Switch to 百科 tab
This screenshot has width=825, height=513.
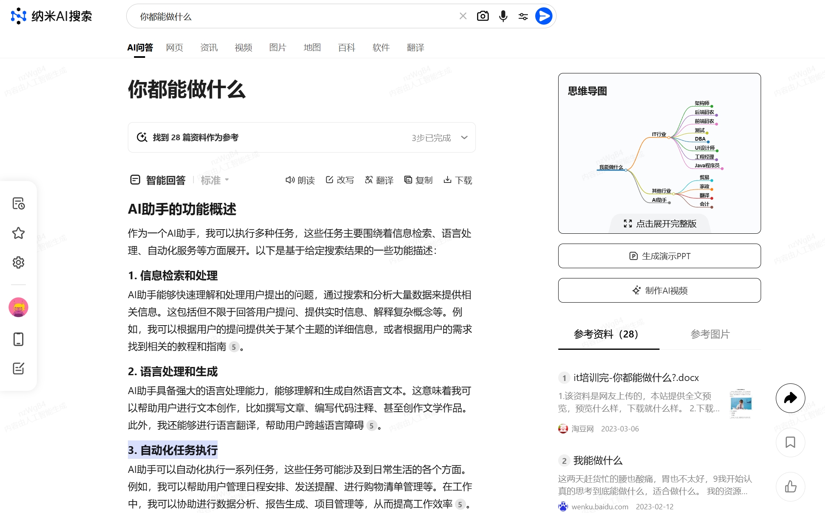coord(347,48)
